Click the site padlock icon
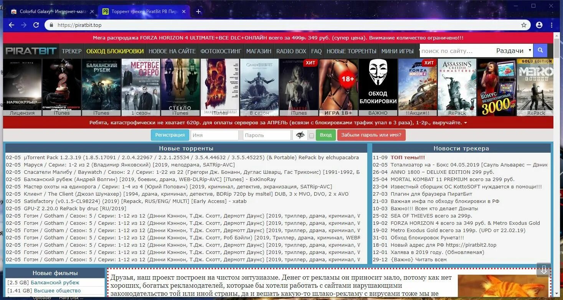 click(51, 25)
